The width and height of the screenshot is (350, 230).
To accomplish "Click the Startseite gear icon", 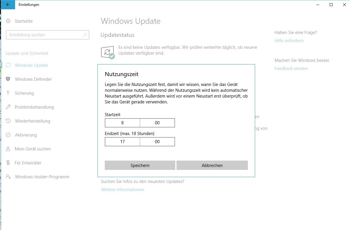I will click(8, 21).
